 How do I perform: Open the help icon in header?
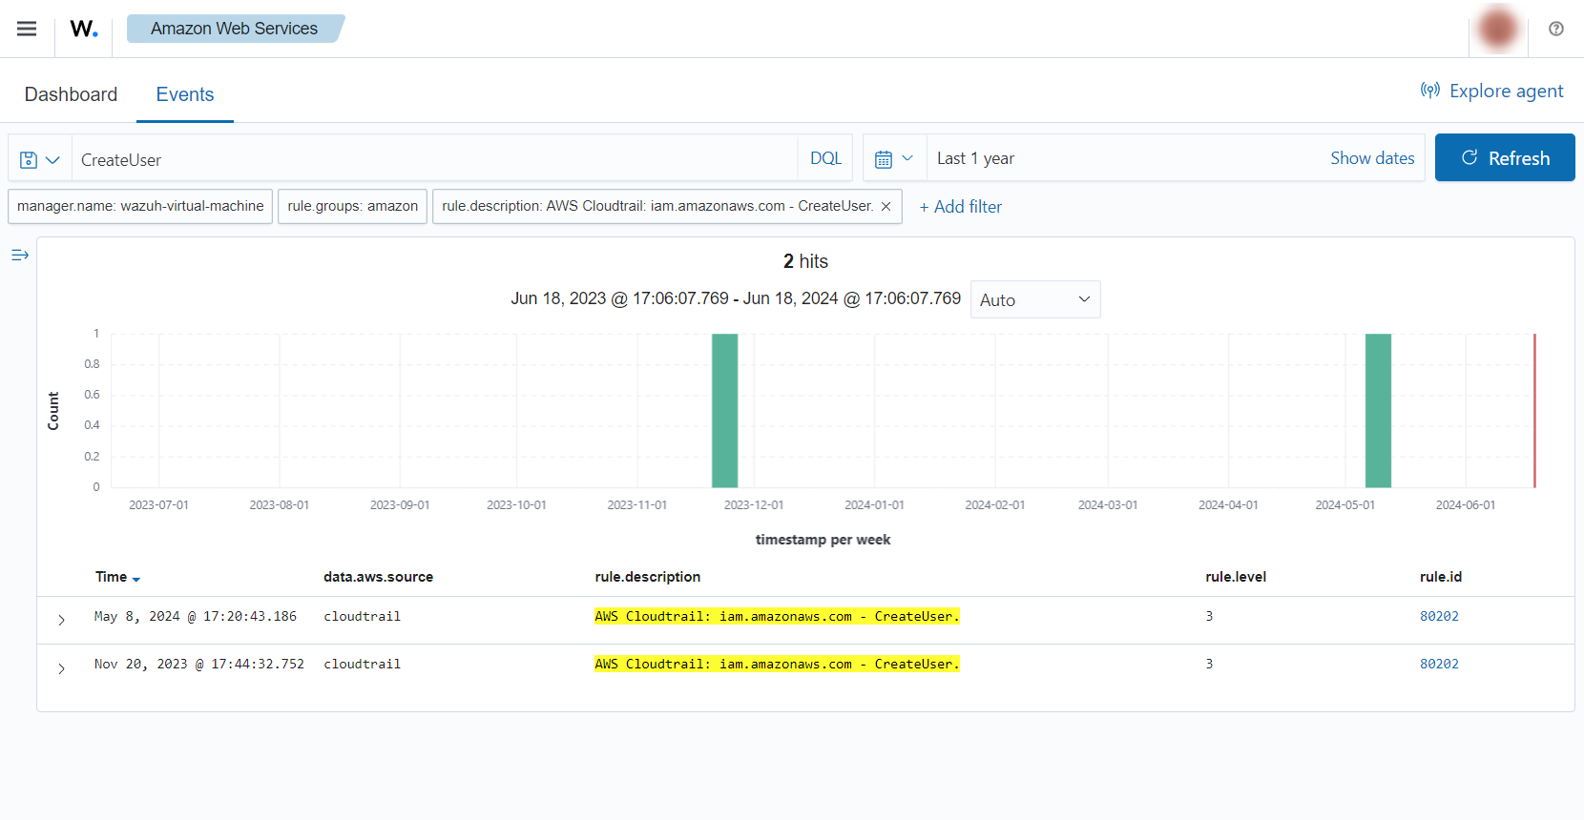point(1555,29)
